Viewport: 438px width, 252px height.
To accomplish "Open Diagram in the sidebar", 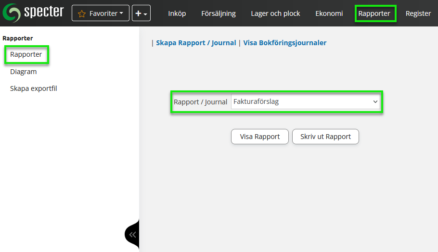I will tap(23, 72).
